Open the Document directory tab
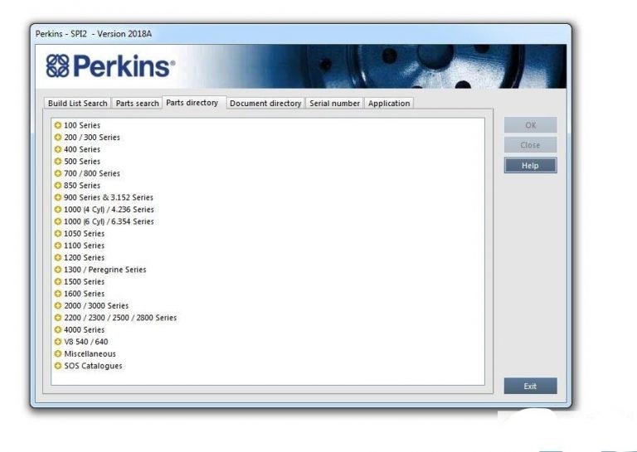This screenshot has width=637, height=452. pos(265,103)
